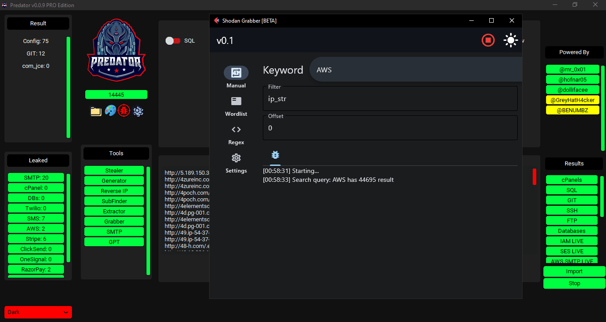Open Shodan Grabber Settings from the sidebar
Image resolution: width=606 pixels, height=322 pixels.
tap(236, 158)
